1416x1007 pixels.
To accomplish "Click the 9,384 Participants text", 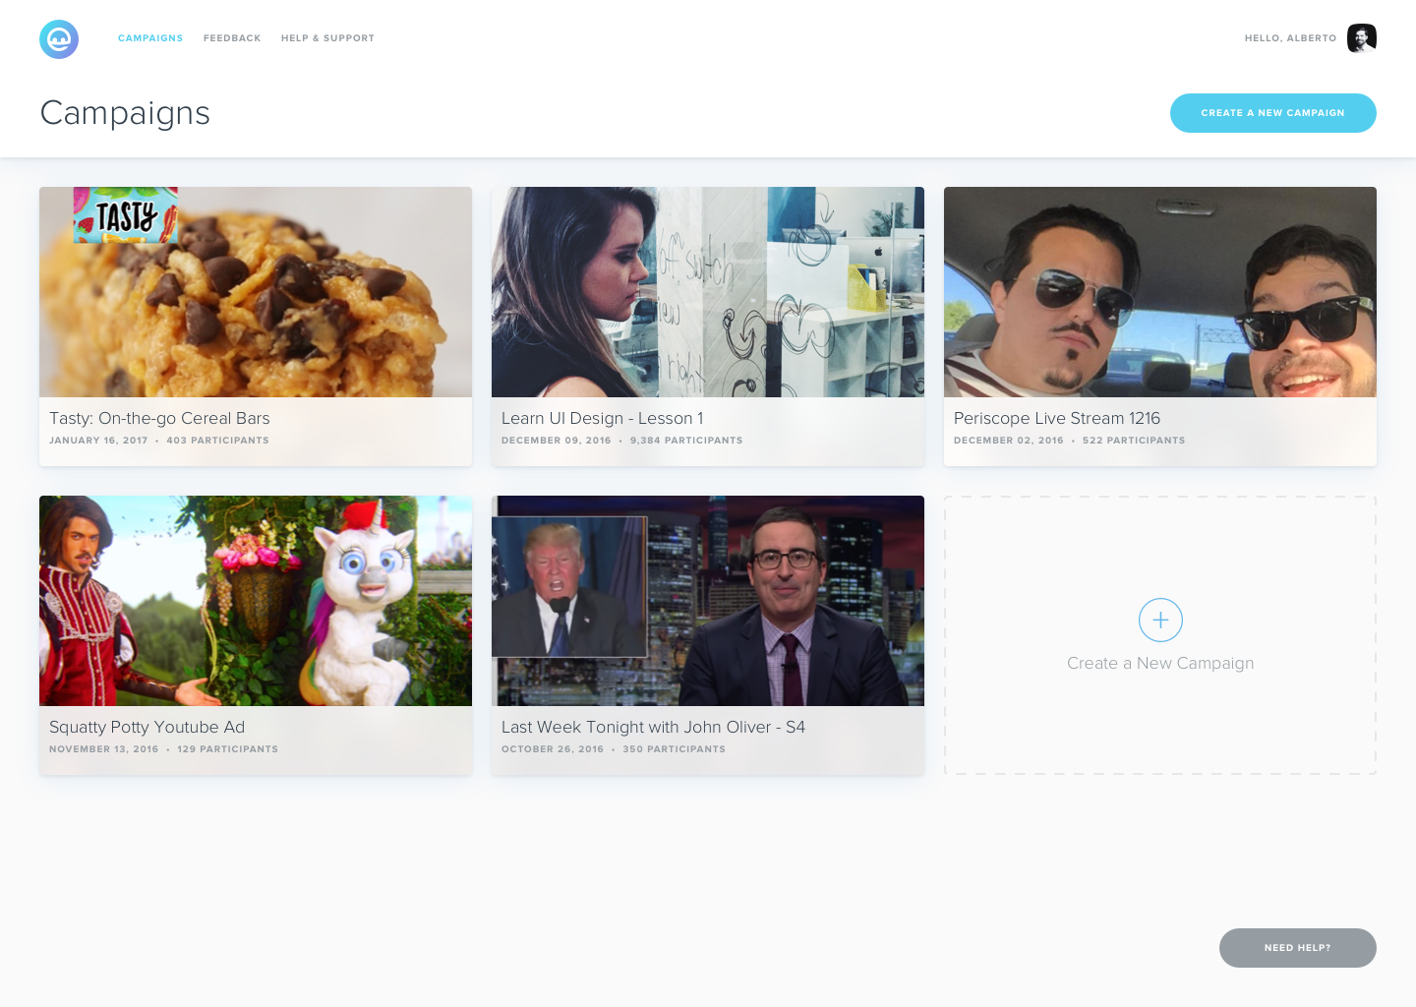I will 686,441.
